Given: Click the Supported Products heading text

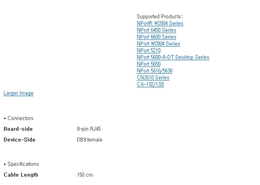Looking at the screenshot, I should click(x=160, y=17).
